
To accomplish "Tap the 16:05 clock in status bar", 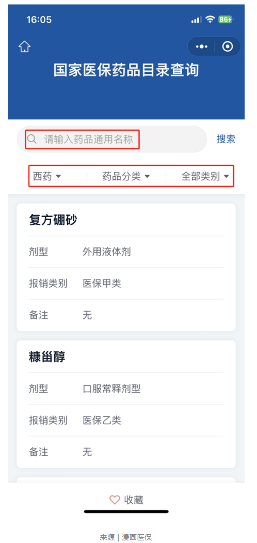I will [x=39, y=20].
